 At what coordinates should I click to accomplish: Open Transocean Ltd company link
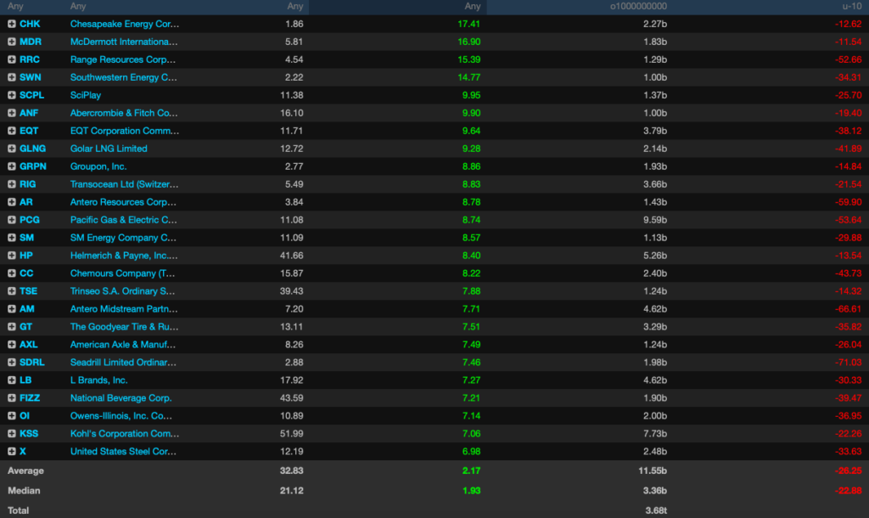124,184
